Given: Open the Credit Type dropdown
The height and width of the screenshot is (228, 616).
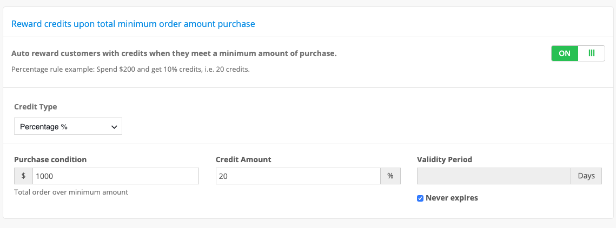Looking at the screenshot, I should [68, 127].
